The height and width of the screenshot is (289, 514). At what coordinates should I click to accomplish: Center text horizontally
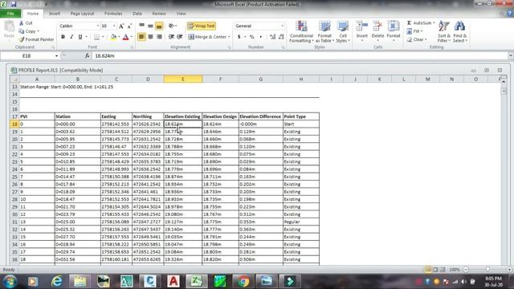point(150,37)
